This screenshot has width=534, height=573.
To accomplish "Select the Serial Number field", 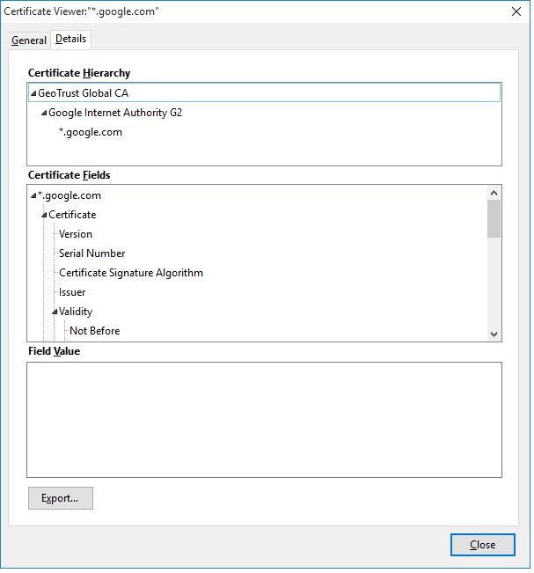I will pos(92,253).
